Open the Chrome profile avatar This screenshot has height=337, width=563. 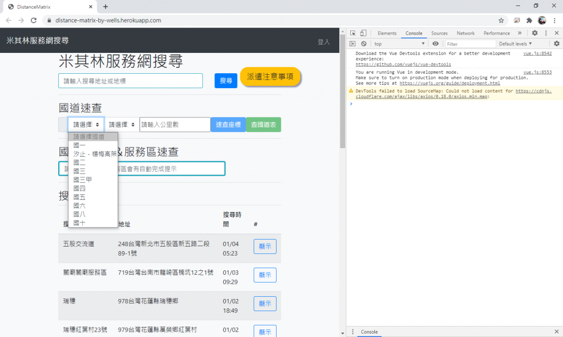542,20
